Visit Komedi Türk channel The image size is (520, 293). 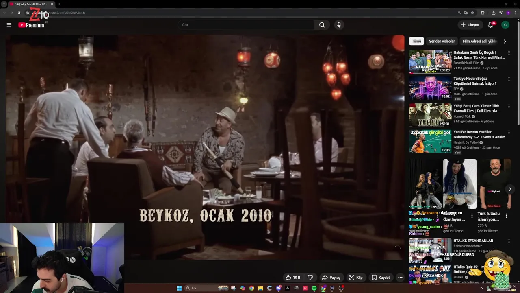[462, 116]
